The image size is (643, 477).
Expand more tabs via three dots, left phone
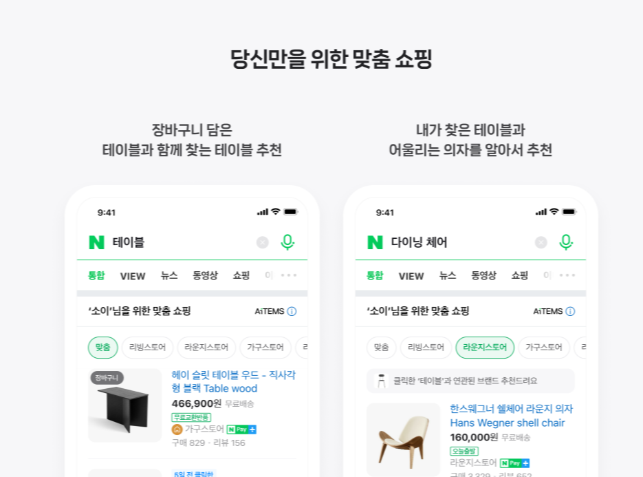(x=289, y=275)
